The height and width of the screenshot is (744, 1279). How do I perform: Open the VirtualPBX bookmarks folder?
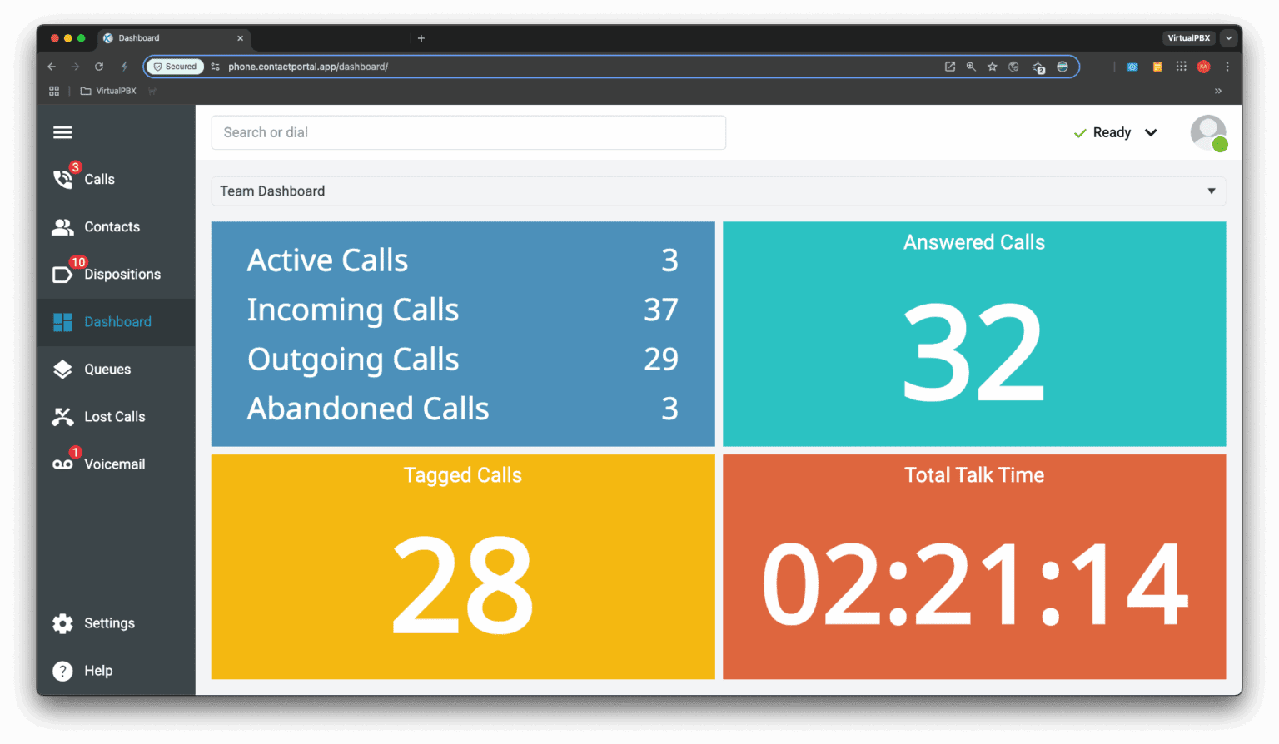pos(109,91)
